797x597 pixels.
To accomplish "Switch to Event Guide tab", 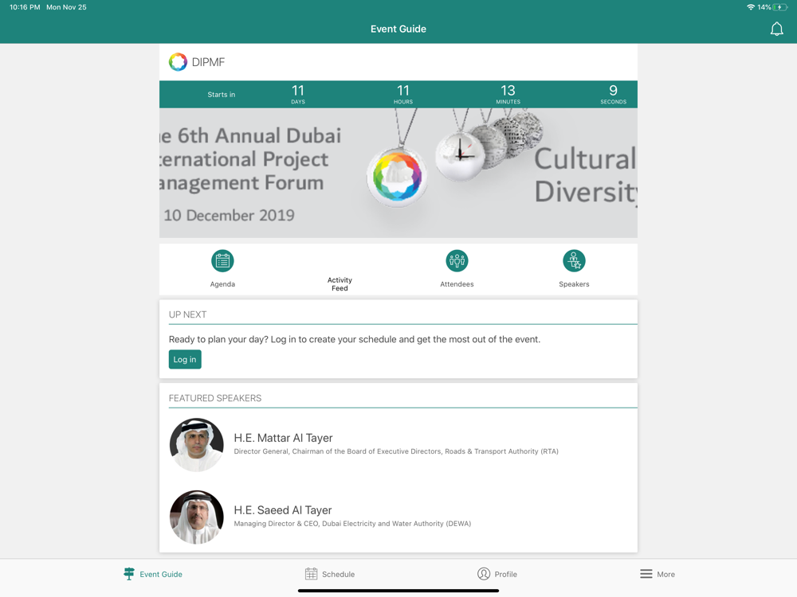I will 153,574.
